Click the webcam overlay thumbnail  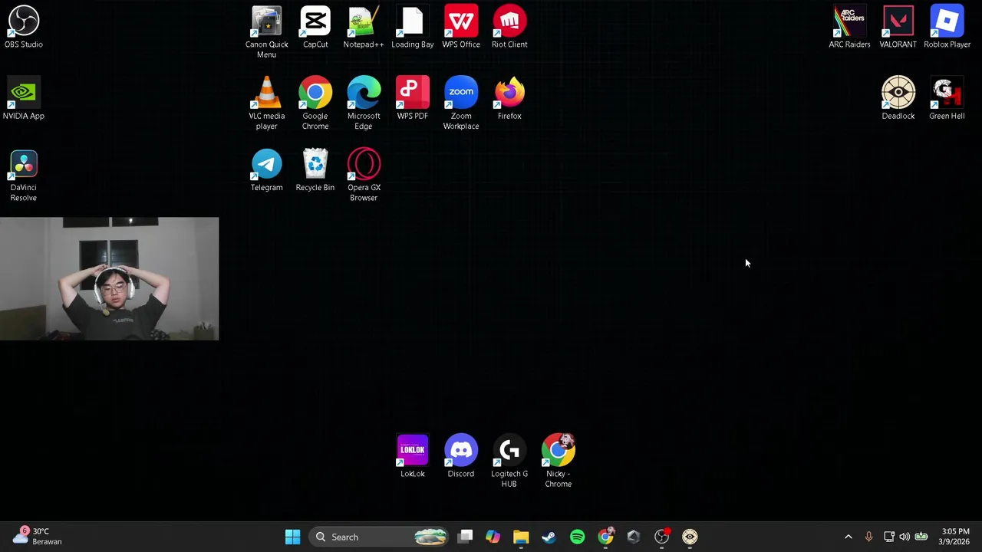click(x=109, y=278)
